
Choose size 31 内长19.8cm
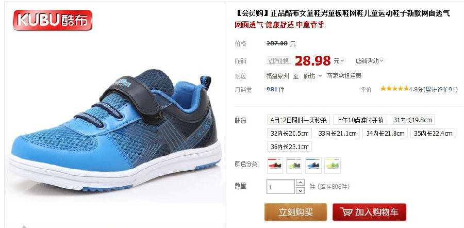412,120
